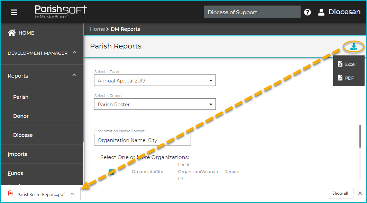Viewport: 367px width, 203px height.
Task: Click the Excel file icon
Action: pos(340,64)
